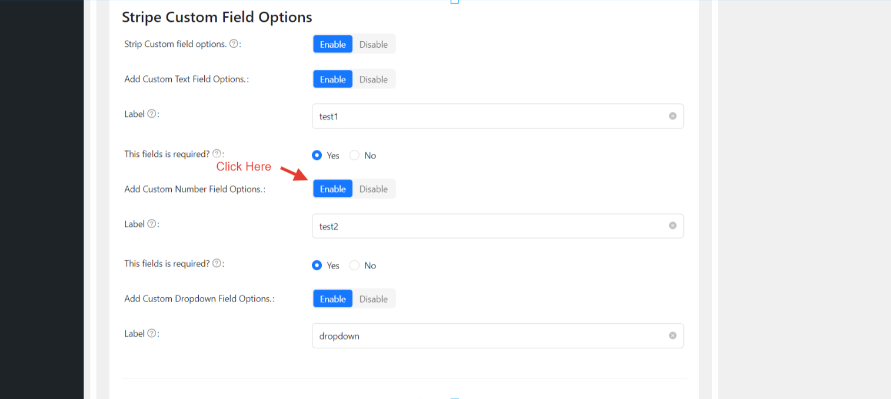
Task: Click the test1 label text box
Action: 488,116
